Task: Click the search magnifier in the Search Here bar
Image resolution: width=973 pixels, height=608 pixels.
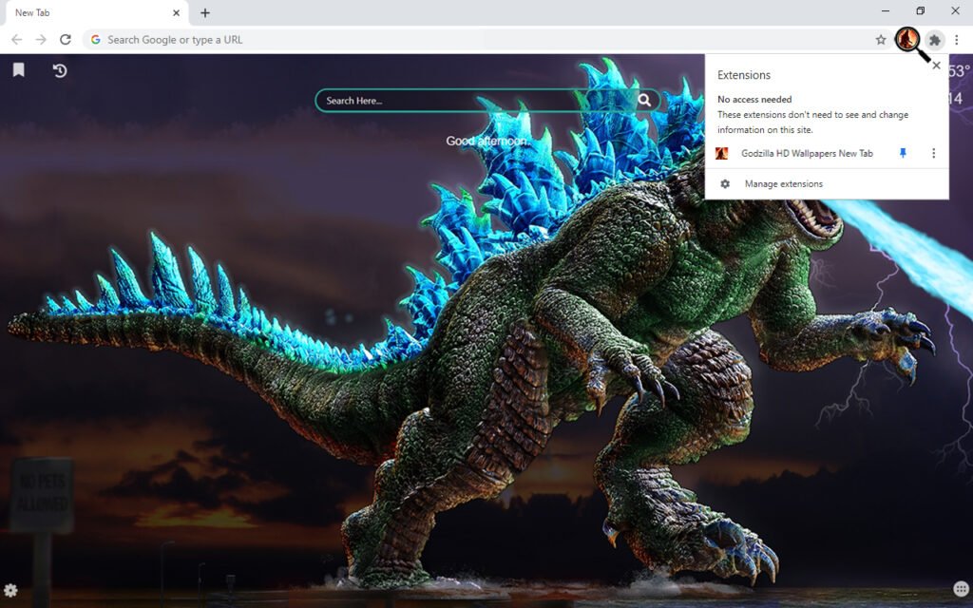Action: pos(645,100)
